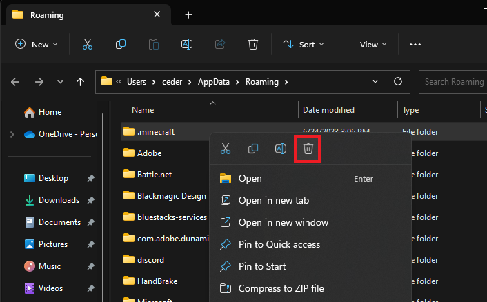Open the See more ellipsis menu

click(415, 44)
